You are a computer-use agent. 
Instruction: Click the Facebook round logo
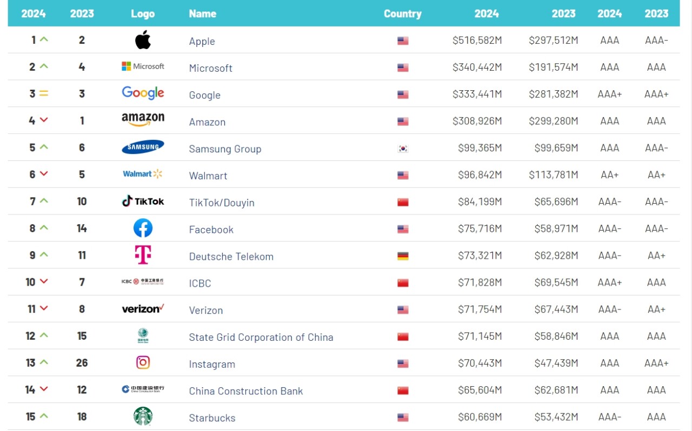(143, 228)
